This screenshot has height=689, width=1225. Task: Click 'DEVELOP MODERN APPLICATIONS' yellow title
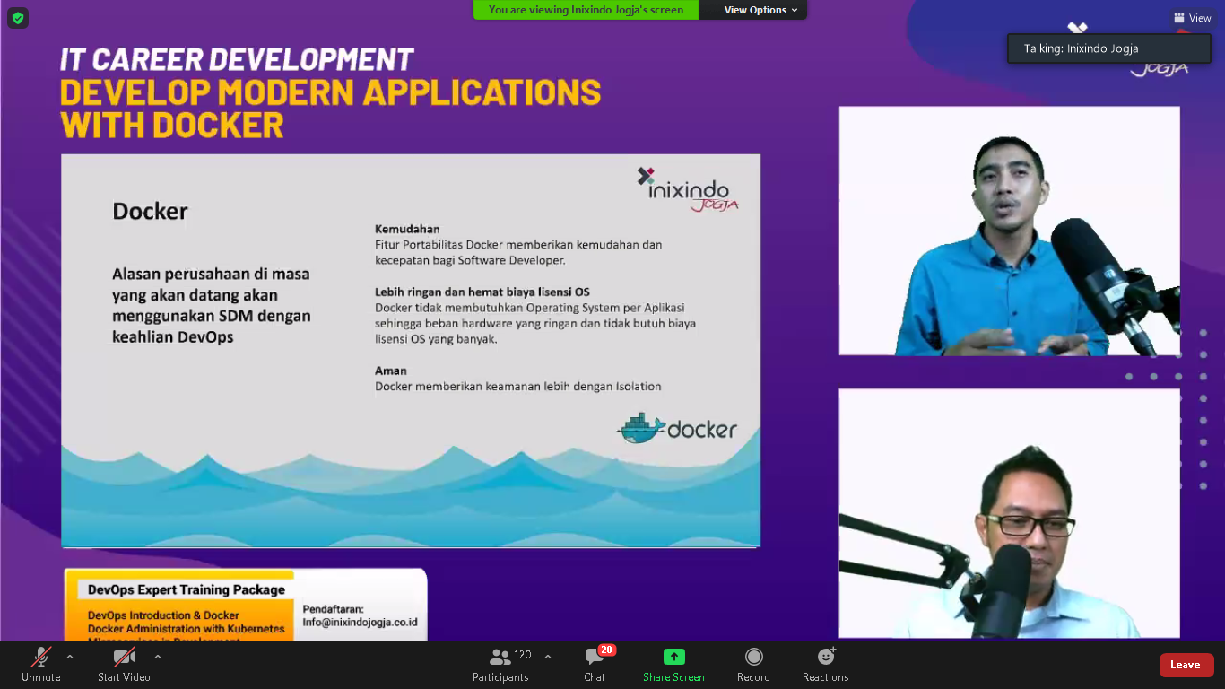(330, 92)
